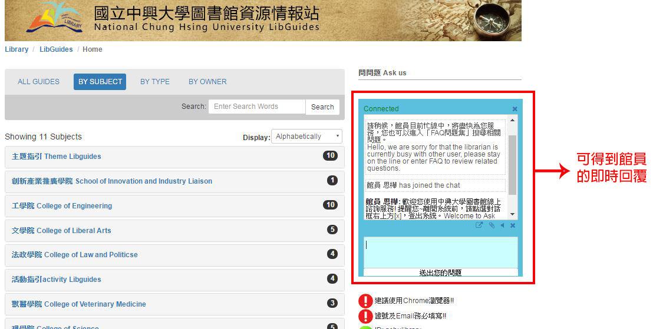Click the Search button
The width and height of the screenshot is (653, 329).
coord(322,107)
